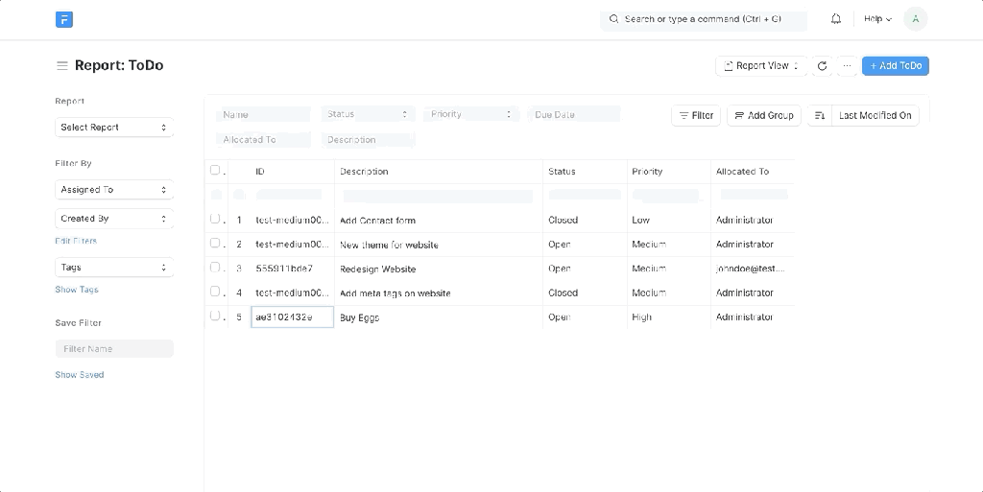Click the Edit Filters link
The width and height of the screenshot is (983, 492).
click(76, 241)
